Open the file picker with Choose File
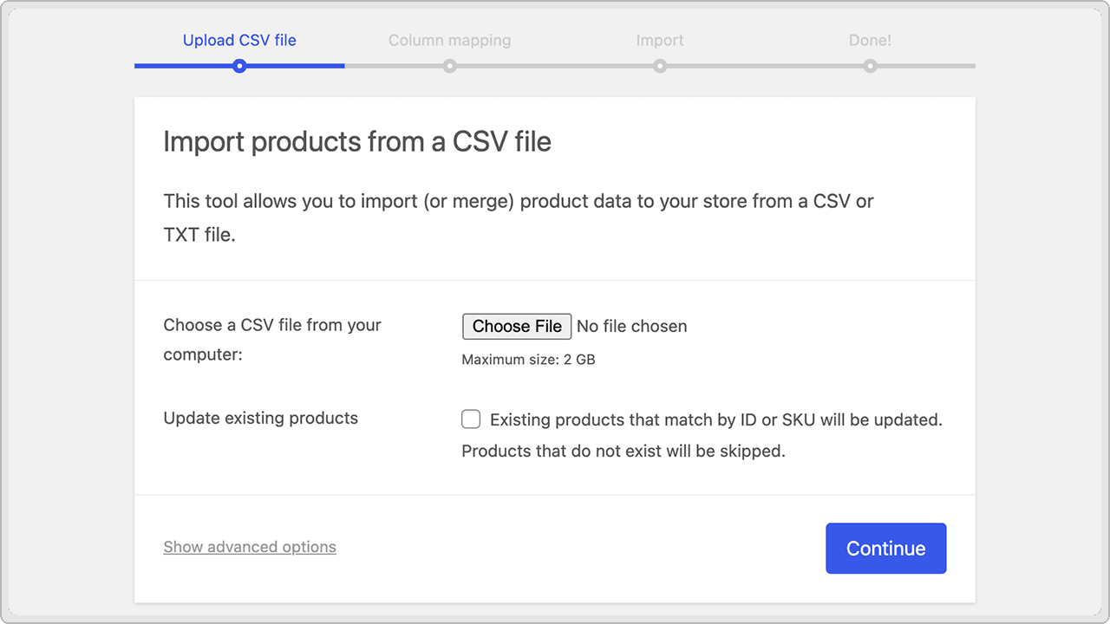The width and height of the screenshot is (1110, 624). pos(516,326)
